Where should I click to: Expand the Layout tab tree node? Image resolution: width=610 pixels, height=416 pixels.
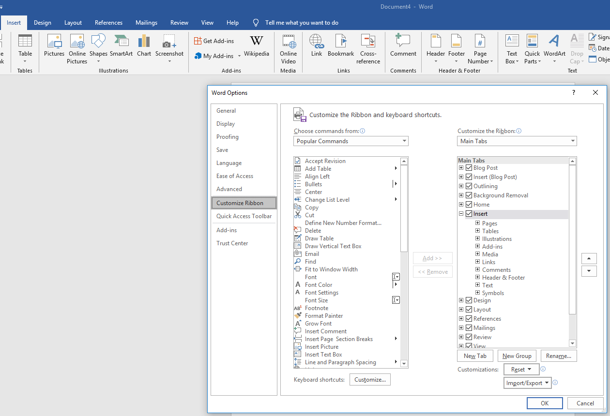[x=461, y=310]
